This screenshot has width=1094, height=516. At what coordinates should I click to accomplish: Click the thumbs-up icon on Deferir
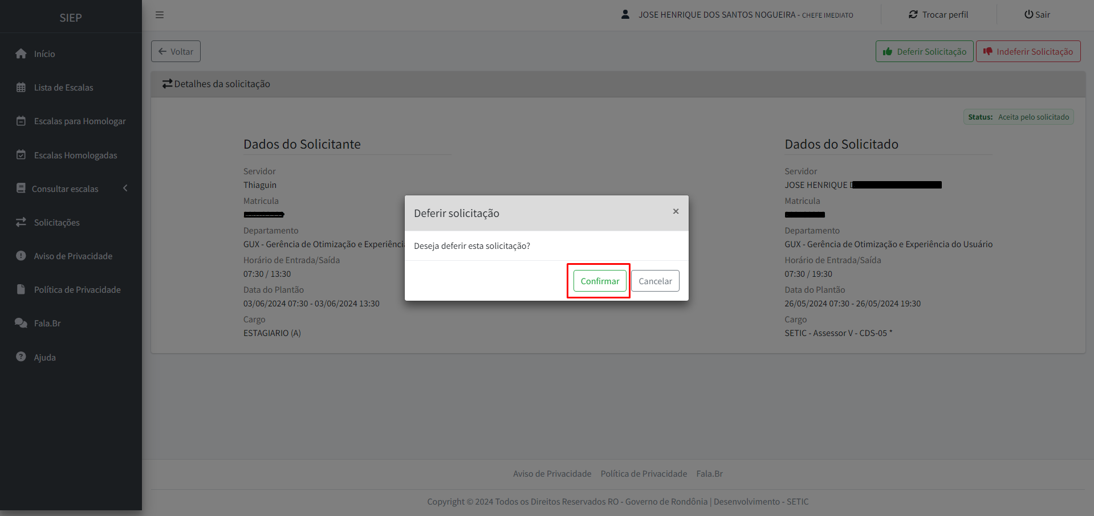tap(888, 52)
